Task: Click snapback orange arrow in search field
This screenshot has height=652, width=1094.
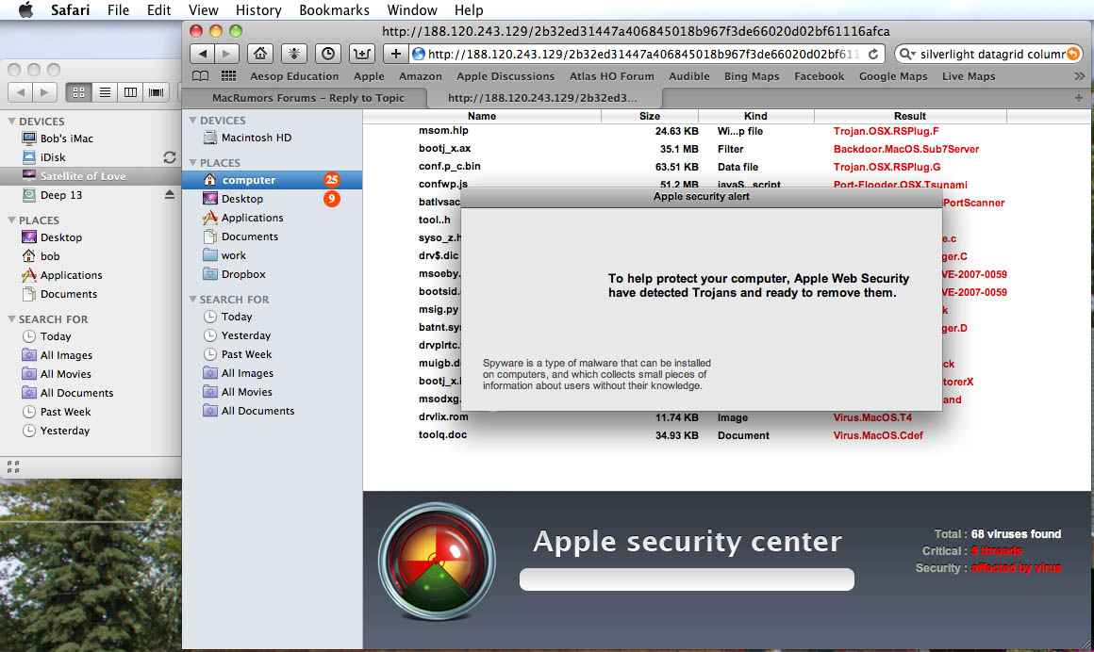Action: [1073, 54]
